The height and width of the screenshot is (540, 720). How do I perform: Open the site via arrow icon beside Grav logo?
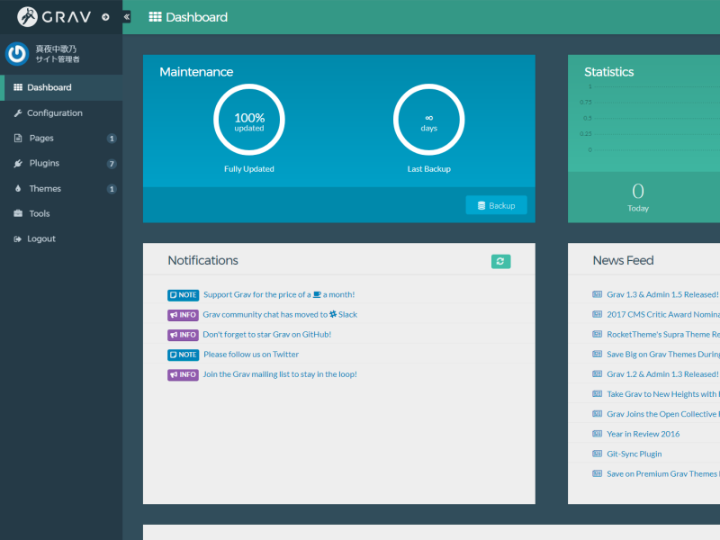(105, 17)
